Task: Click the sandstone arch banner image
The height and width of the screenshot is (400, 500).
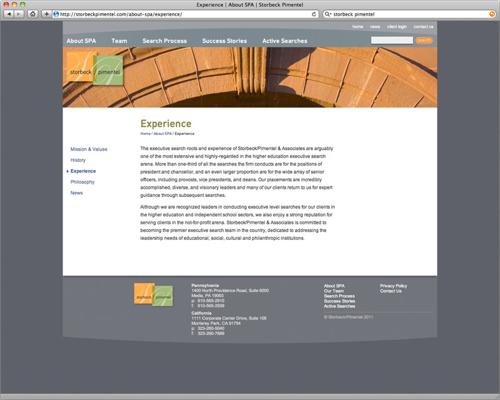Action: (x=250, y=77)
